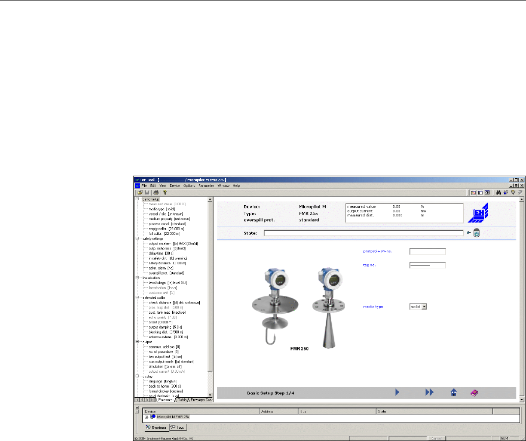
Task: Select the delay time tree item
Action: (161, 253)
